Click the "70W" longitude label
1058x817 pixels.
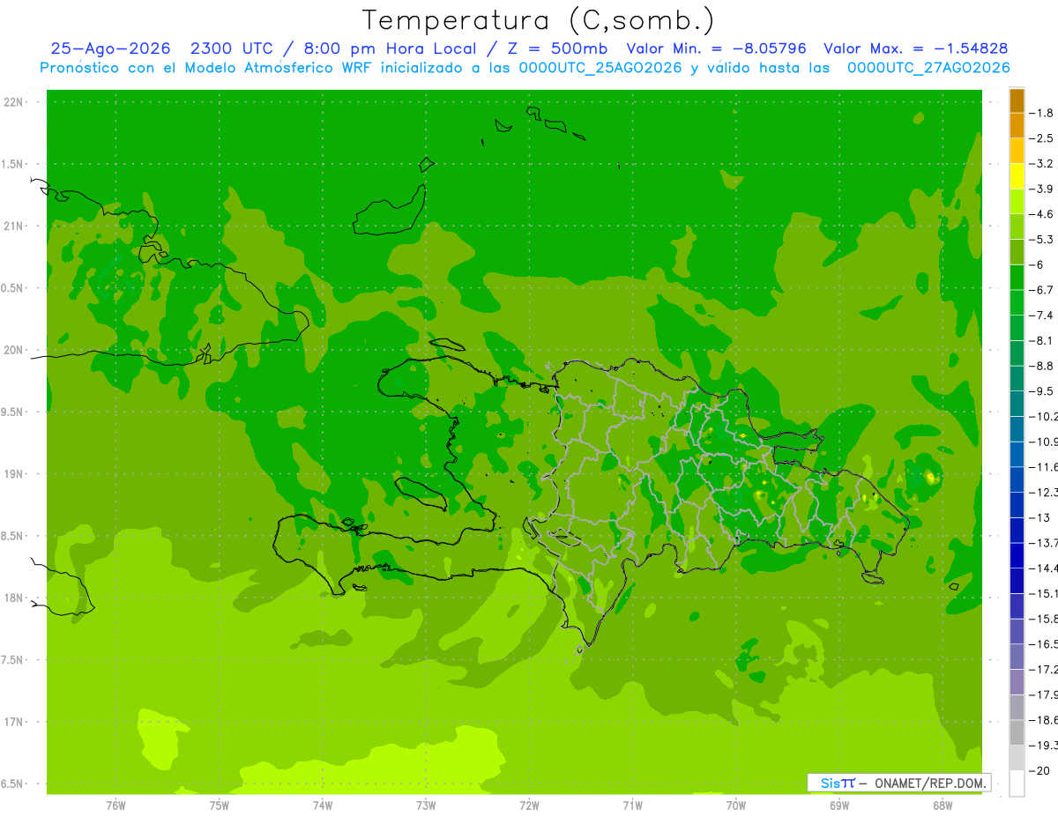[x=736, y=806]
